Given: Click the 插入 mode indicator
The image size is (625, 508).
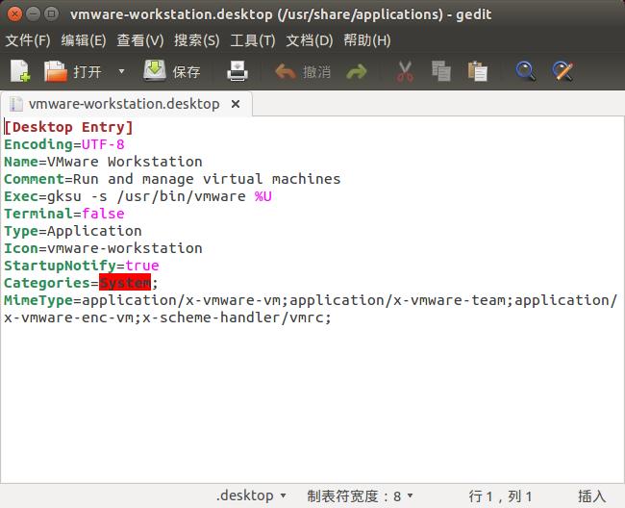Looking at the screenshot, I should [x=592, y=496].
